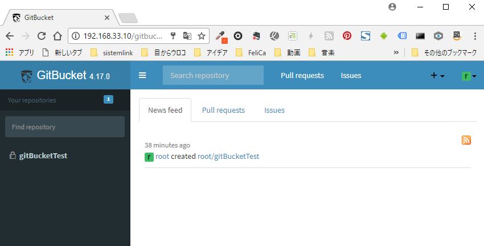Click the gray RSS extension icon
The height and width of the screenshot is (246, 484).
click(329, 36)
